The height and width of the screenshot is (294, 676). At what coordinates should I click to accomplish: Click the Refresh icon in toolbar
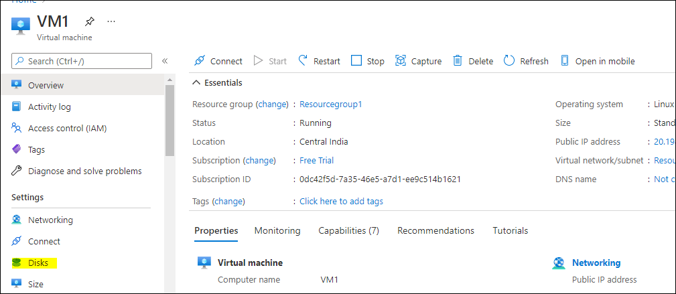[509, 61]
